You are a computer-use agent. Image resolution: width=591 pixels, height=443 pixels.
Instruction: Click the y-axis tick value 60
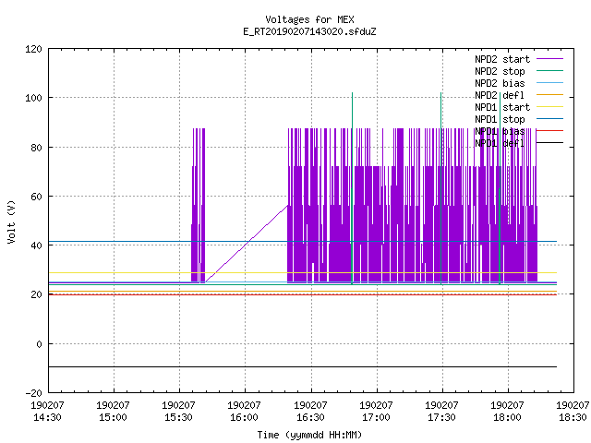click(36, 197)
